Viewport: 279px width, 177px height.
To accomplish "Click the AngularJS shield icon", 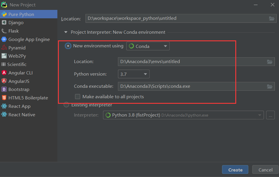I will pos(4,81).
